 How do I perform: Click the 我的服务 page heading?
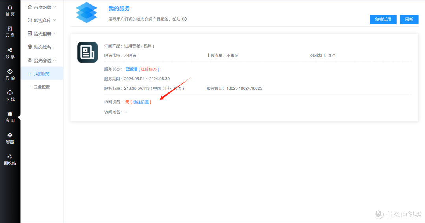coord(119,9)
